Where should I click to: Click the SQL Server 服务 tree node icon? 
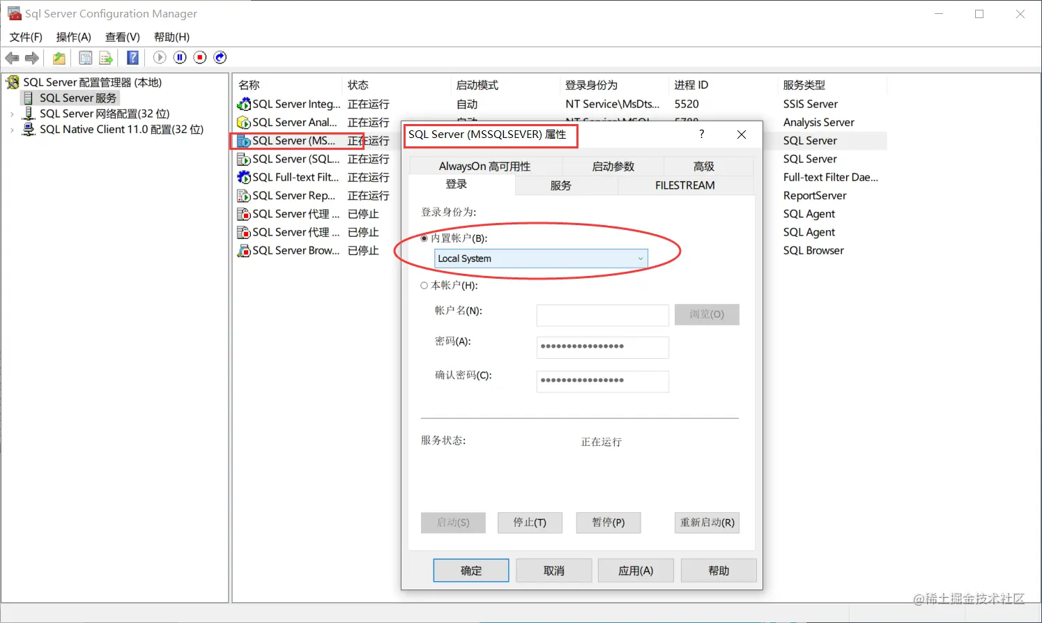point(29,98)
